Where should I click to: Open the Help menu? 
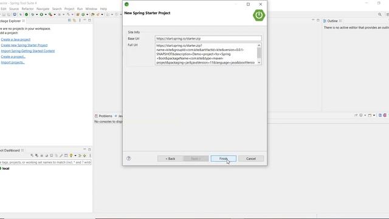point(103,9)
